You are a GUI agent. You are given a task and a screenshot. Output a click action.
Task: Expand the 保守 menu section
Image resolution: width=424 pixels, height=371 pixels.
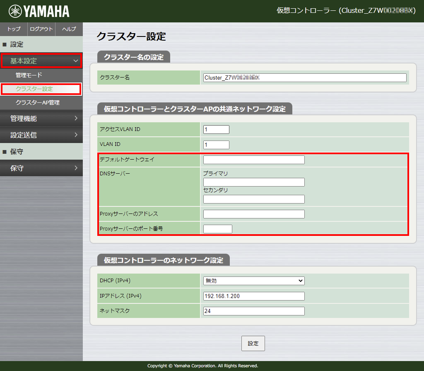41,168
